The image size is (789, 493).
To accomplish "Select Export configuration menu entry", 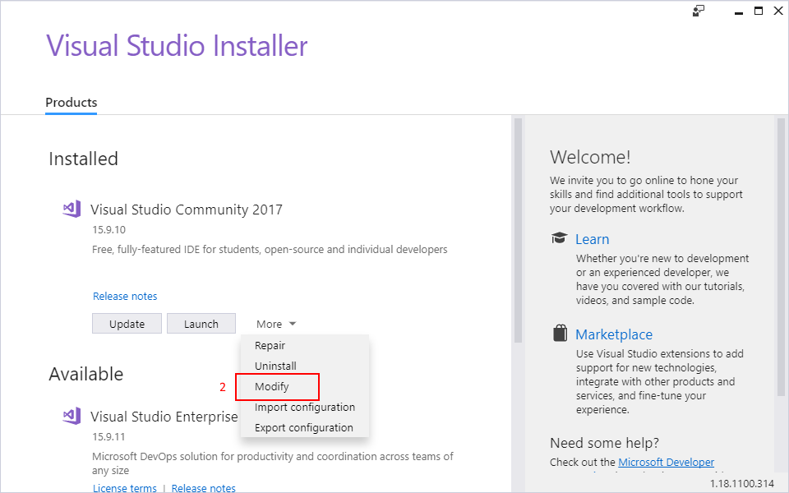I will pyautogui.click(x=303, y=427).
